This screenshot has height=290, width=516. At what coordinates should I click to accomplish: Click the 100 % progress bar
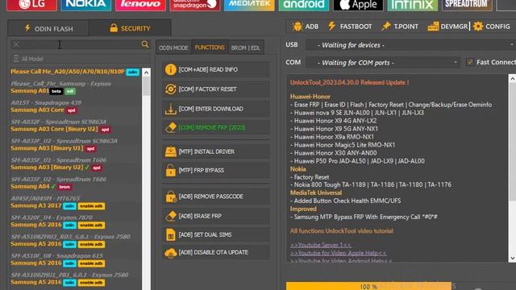point(368,286)
